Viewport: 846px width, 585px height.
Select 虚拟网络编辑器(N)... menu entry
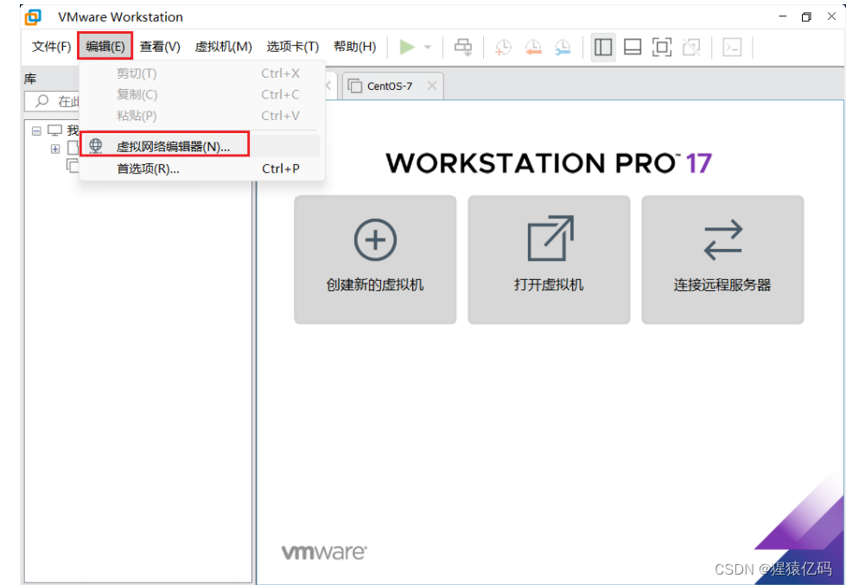tap(200, 146)
